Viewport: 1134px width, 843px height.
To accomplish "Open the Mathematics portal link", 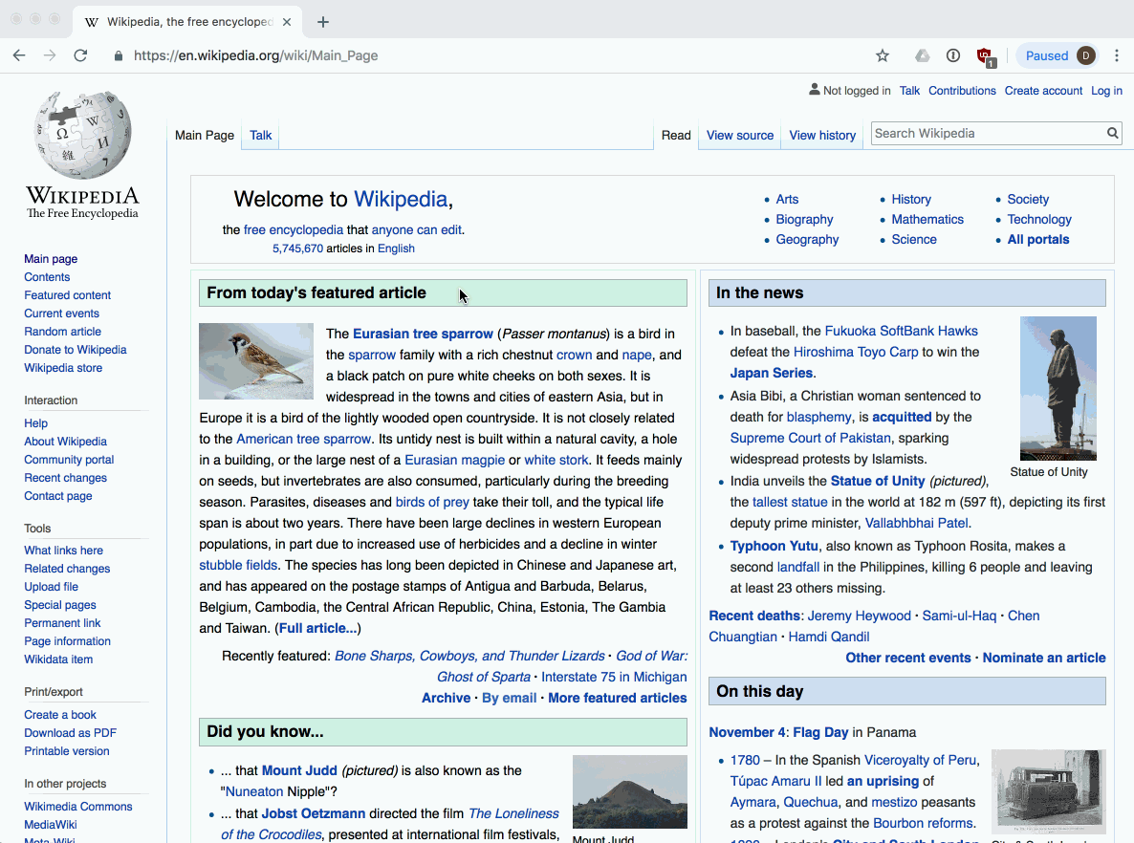I will (x=927, y=219).
